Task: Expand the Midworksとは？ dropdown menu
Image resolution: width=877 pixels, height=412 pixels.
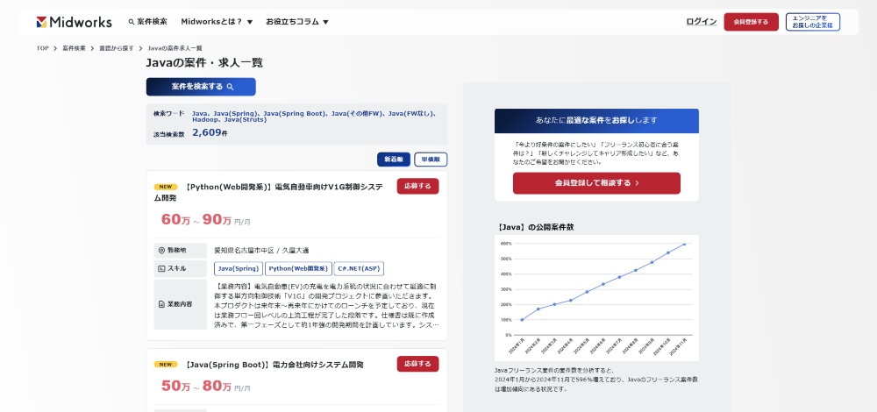Action: (217, 22)
